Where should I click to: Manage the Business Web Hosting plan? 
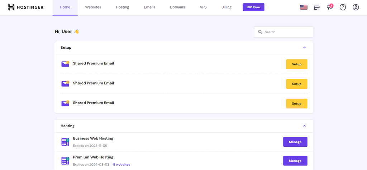[295, 142]
